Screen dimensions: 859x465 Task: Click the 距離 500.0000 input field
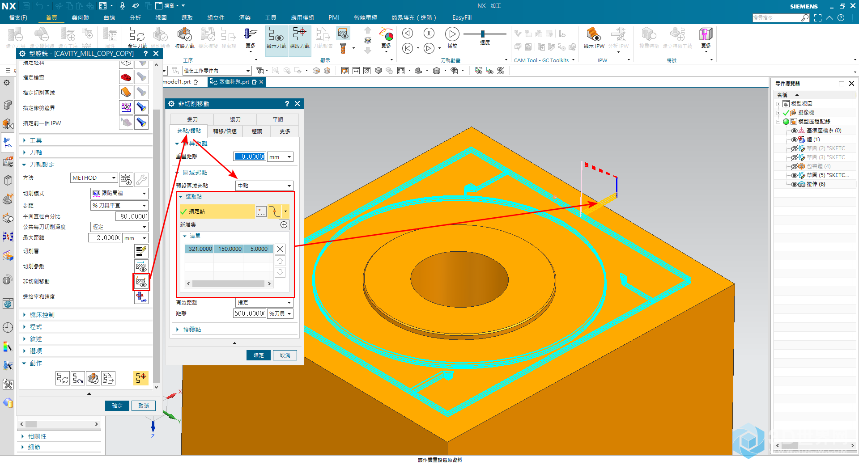[250, 313]
